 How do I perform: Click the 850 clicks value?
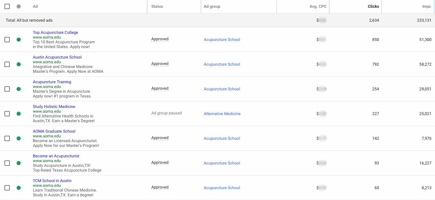click(375, 40)
